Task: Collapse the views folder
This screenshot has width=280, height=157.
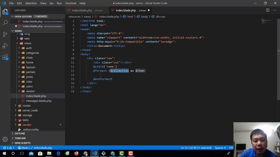Action: tap(38, 43)
